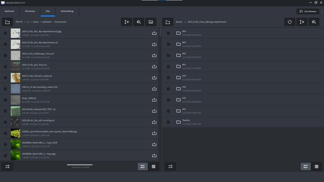Open local file search icon
324x182 pixels.
tap(139, 22)
